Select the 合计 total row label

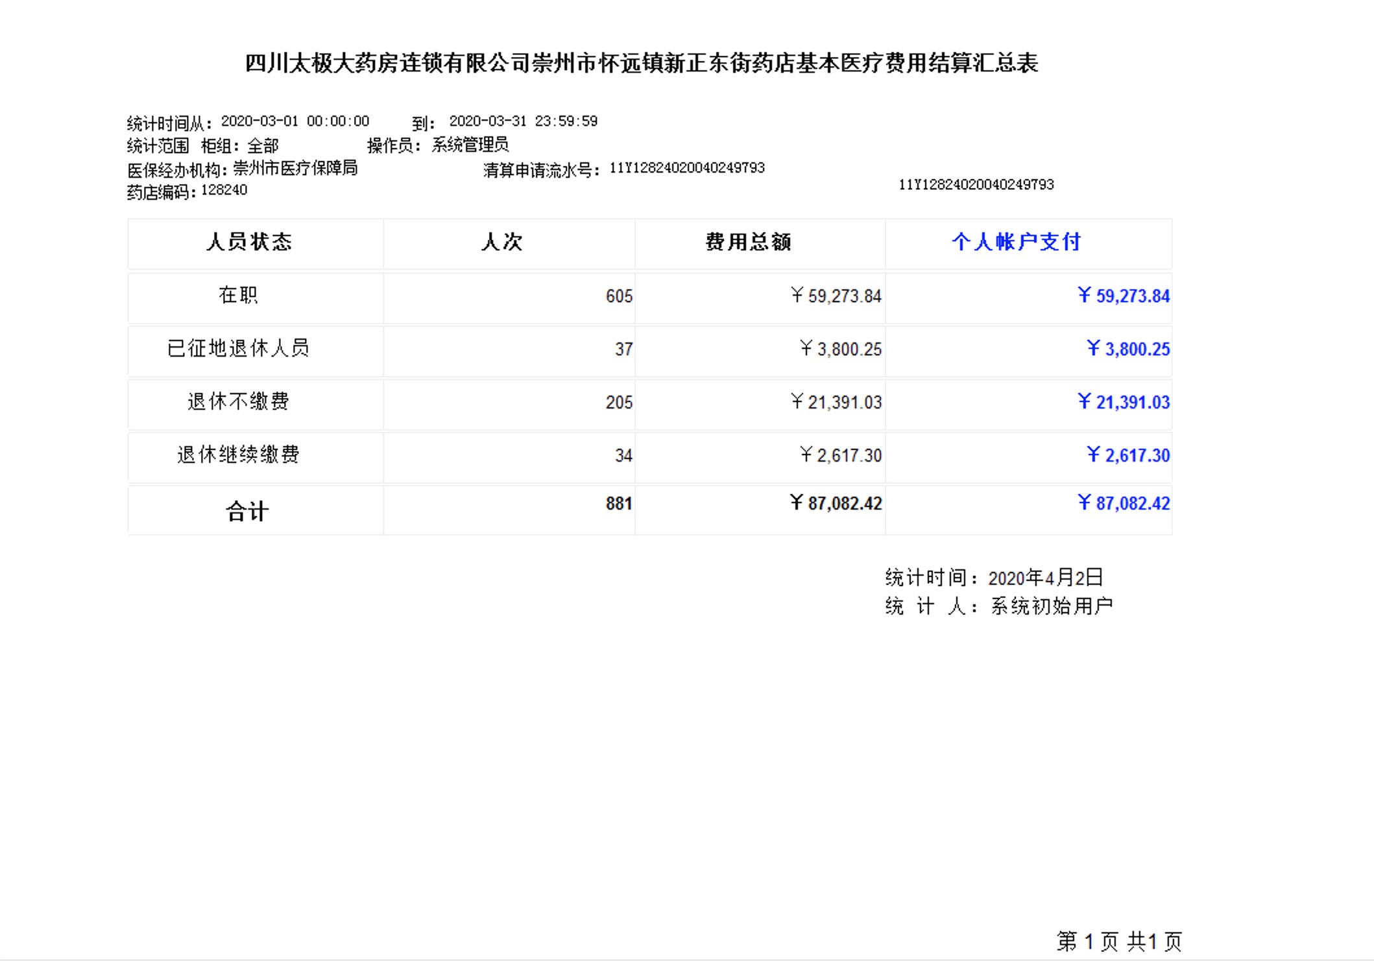point(247,512)
